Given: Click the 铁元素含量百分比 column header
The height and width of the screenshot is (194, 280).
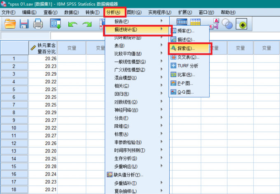Looking at the screenshot, I should 43,48.
